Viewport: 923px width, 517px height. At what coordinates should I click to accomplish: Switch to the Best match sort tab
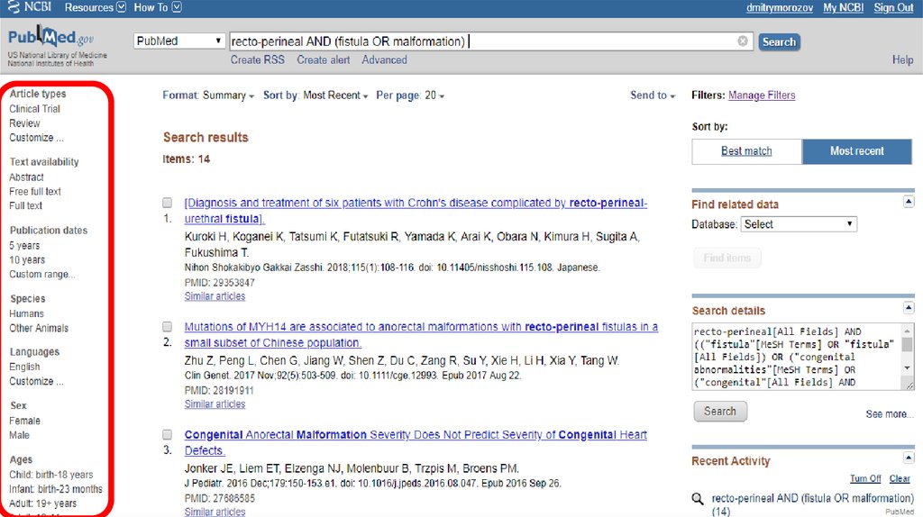[x=746, y=151]
